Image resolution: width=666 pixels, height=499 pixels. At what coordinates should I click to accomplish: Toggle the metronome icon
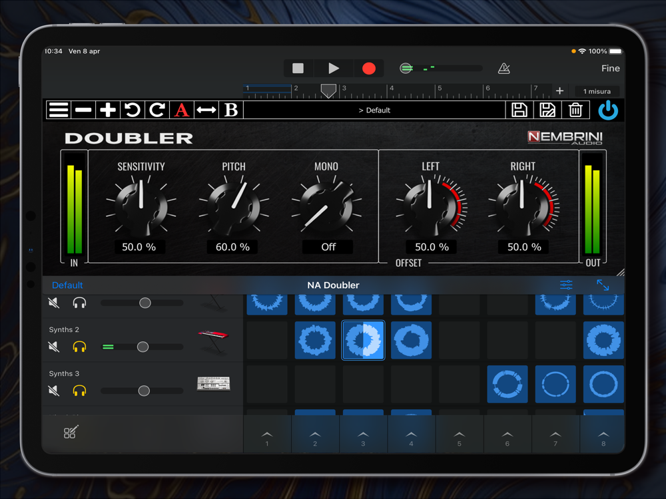point(503,69)
